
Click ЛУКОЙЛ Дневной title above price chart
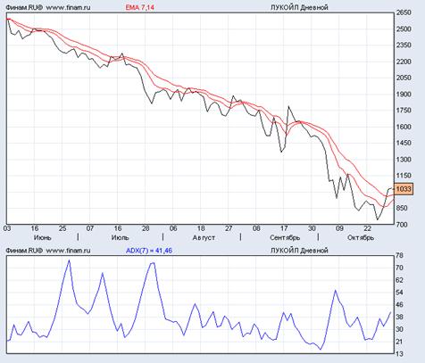click(299, 7)
